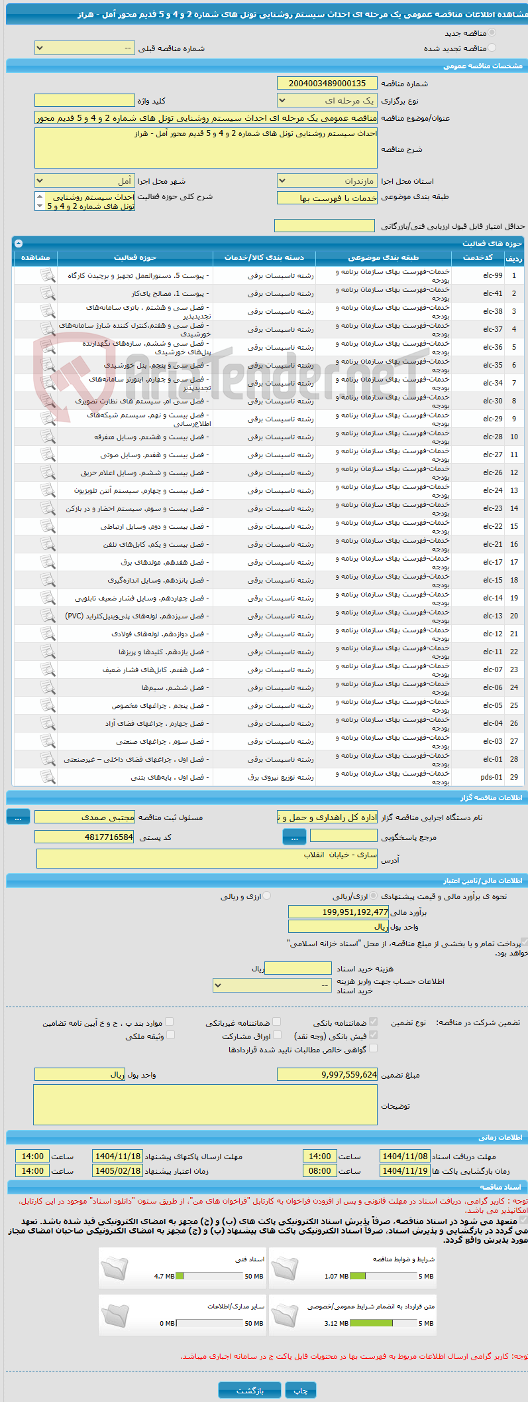Open the view icon for row elc-15
The width and height of the screenshot is (528, 1402).
click(x=48, y=580)
